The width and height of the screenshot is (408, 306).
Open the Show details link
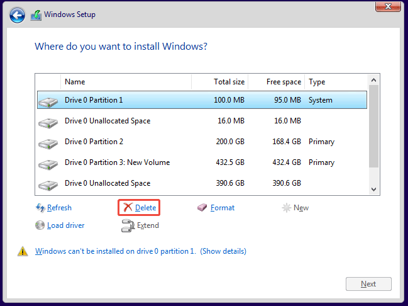(x=223, y=251)
